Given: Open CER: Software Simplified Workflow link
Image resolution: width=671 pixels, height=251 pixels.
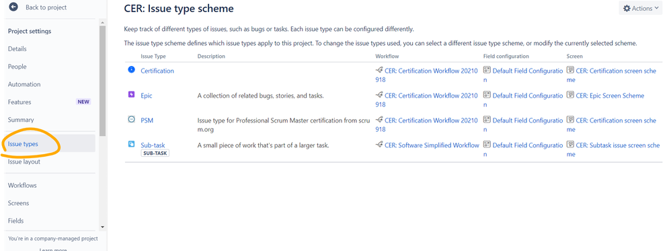Looking at the screenshot, I should coord(432,145).
